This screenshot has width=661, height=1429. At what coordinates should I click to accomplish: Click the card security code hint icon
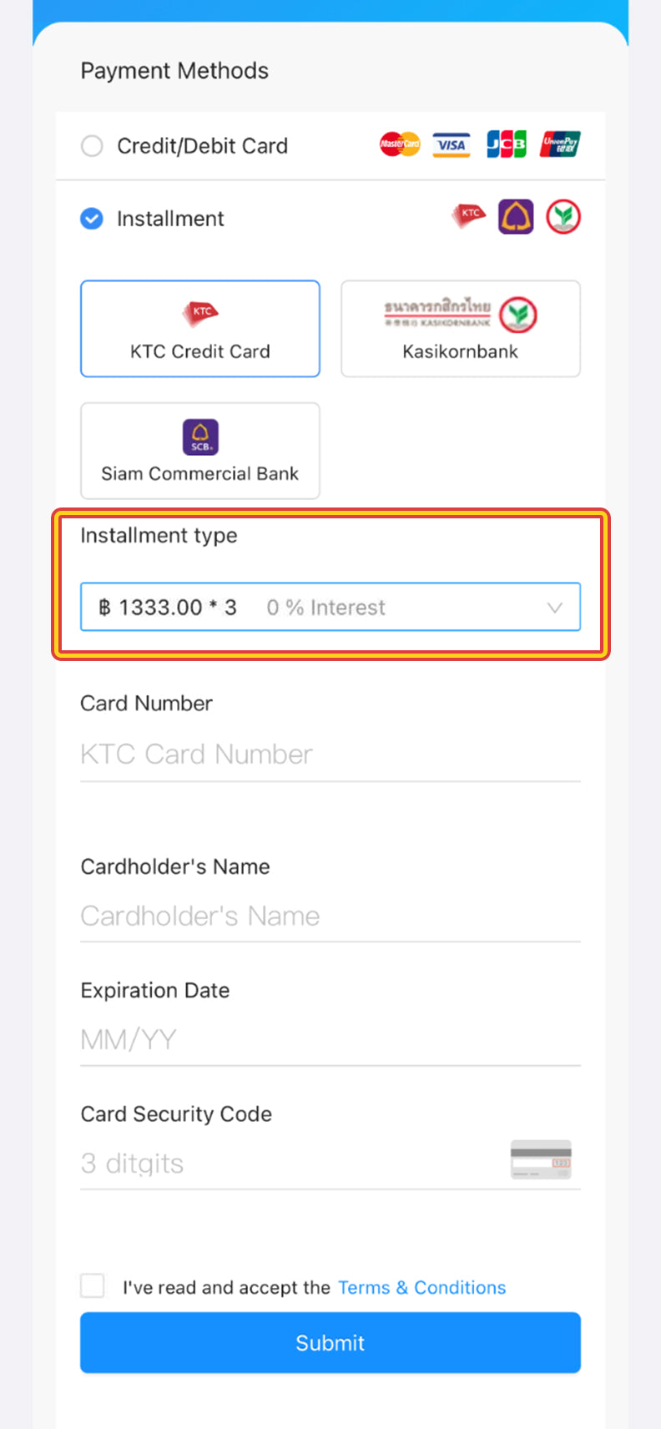pos(541,1159)
